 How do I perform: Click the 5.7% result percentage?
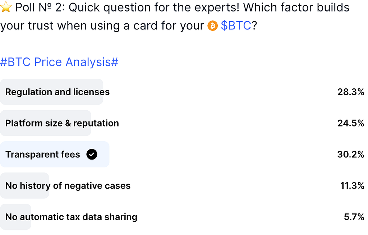[x=354, y=217]
